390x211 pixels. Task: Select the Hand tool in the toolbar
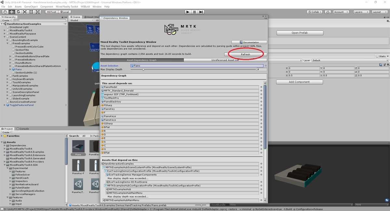[x=5, y=12]
